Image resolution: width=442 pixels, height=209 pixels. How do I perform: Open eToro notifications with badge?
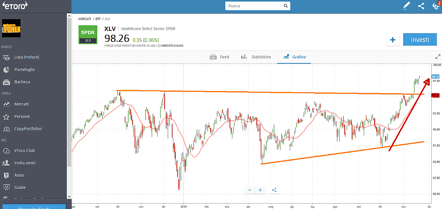[436, 6]
